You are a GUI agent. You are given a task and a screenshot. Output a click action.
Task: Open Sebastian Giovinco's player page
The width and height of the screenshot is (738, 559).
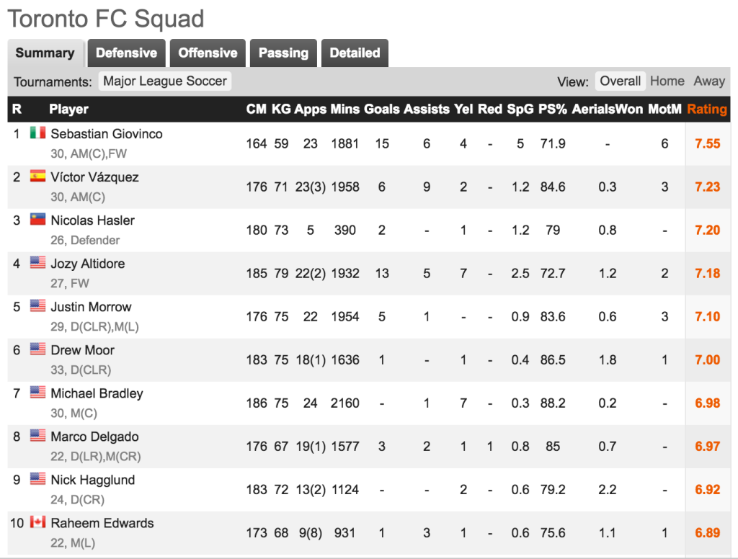click(107, 134)
